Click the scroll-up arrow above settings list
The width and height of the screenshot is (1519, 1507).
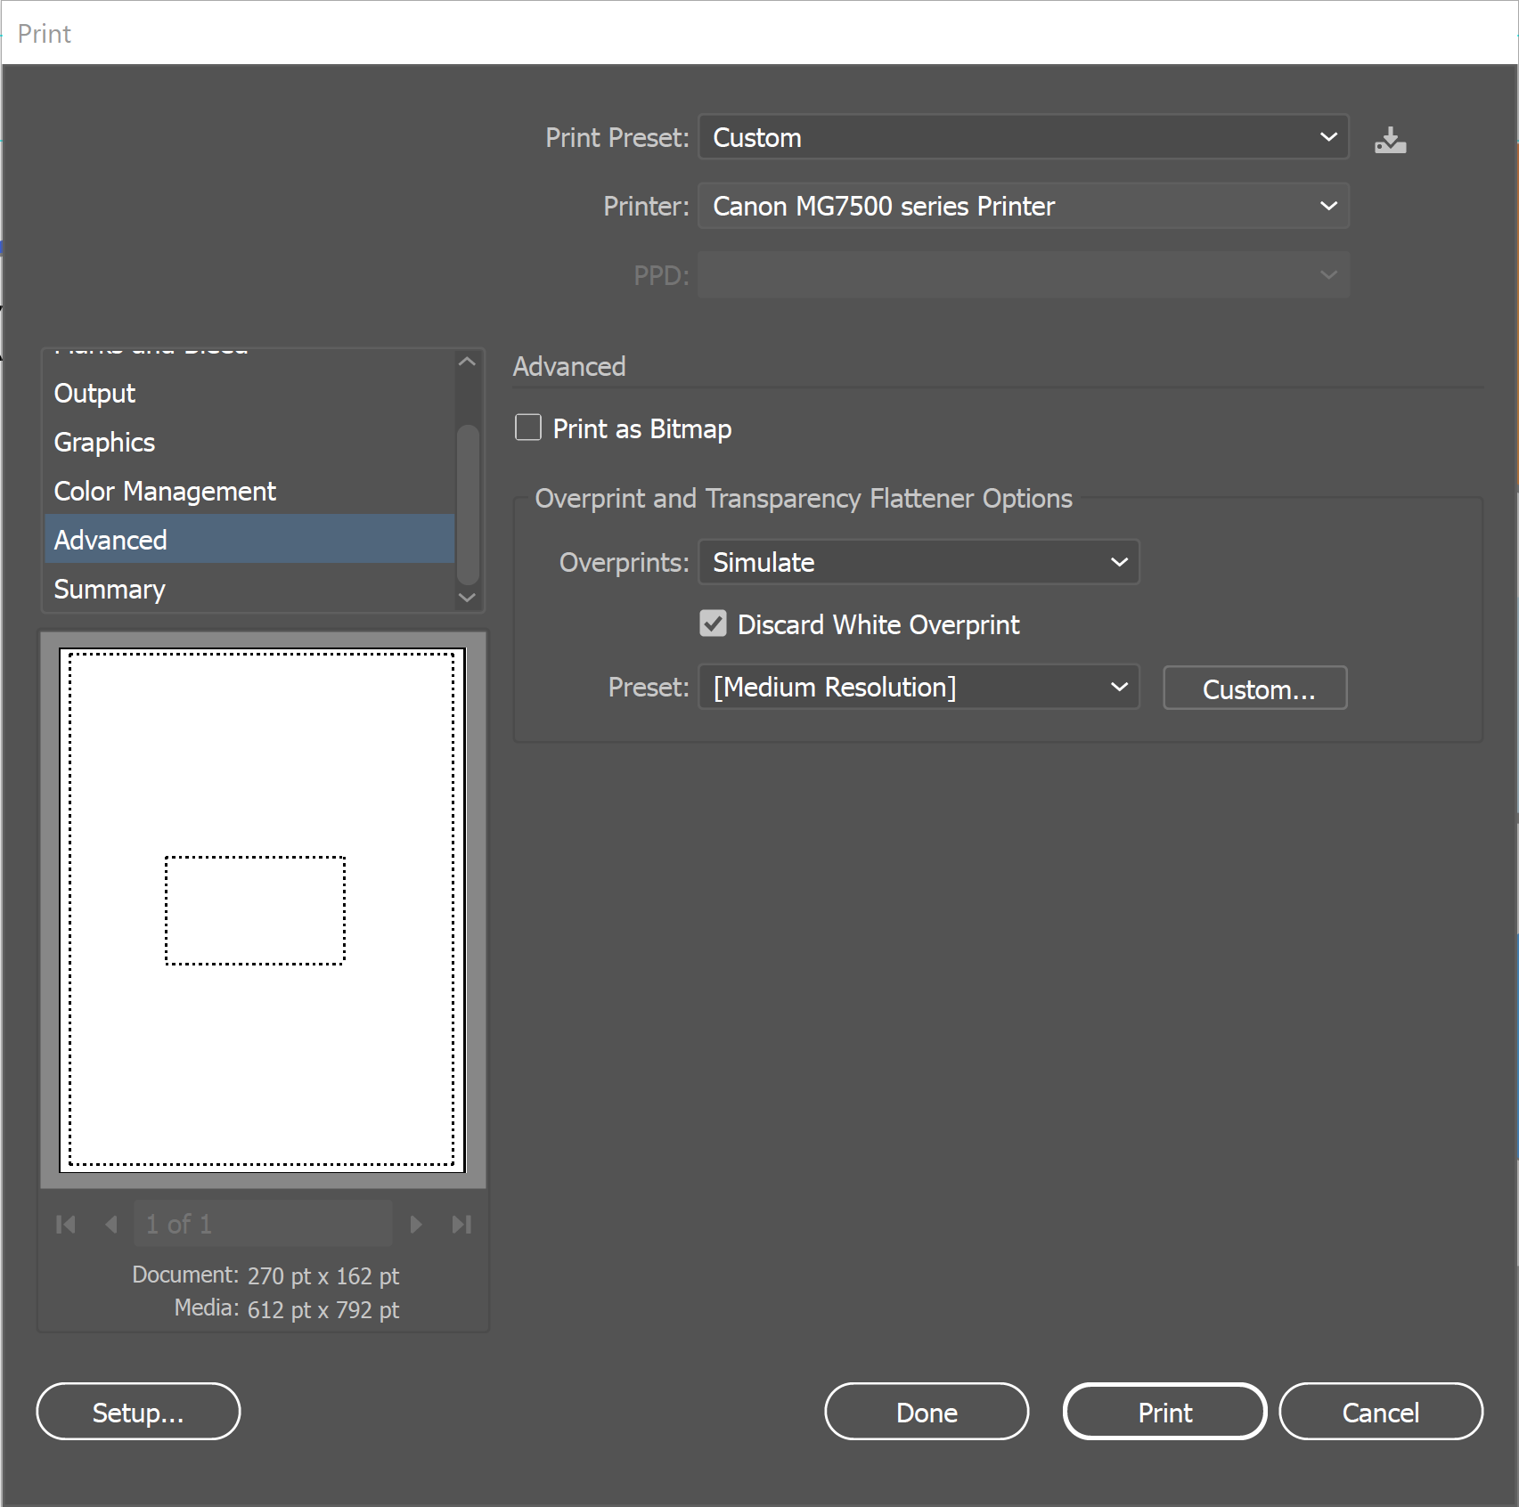coord(467,362)
